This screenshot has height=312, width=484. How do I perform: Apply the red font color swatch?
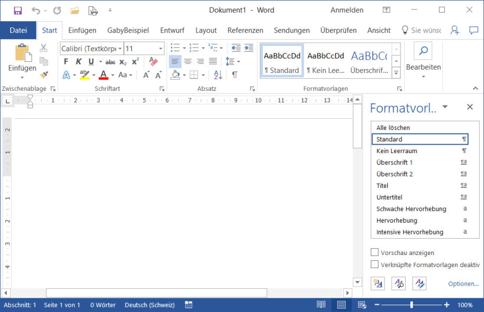point(103,75)
